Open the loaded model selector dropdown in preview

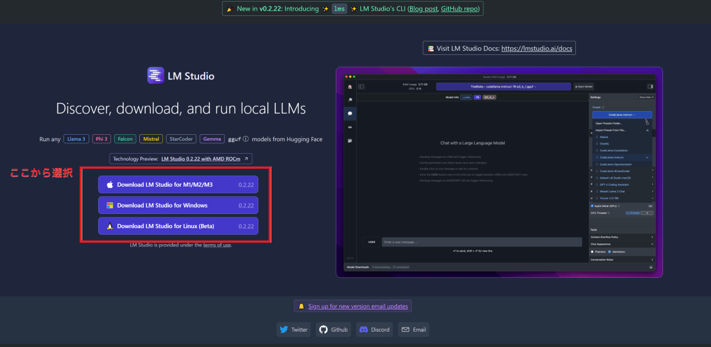503,86
